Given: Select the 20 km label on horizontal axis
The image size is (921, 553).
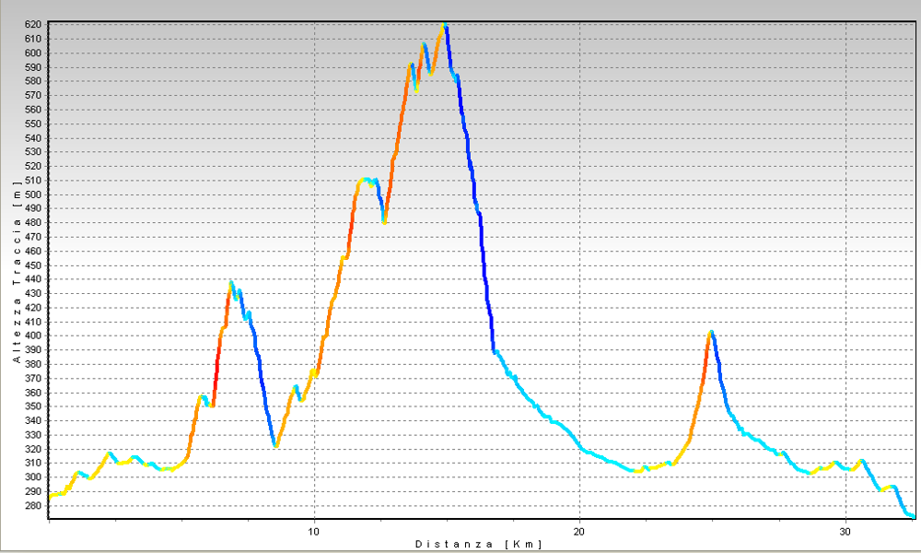Looking at the screenshot, I should 579,532.
